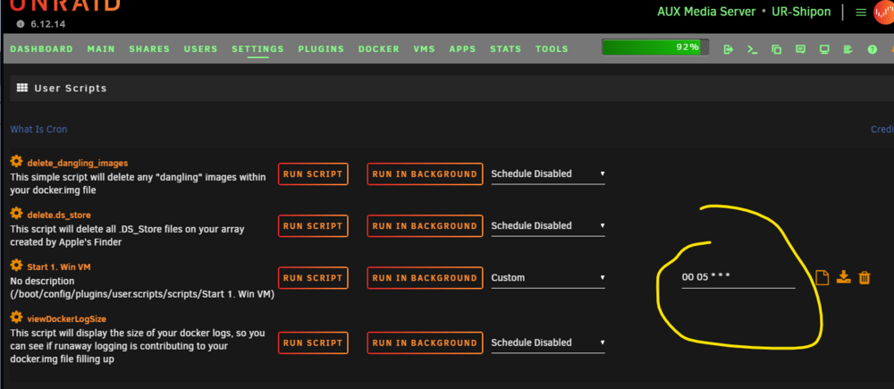This screenshot has width=894, height=389.
Task: Run viewDockerLogSize in background
Action: [x=425, y=342]
